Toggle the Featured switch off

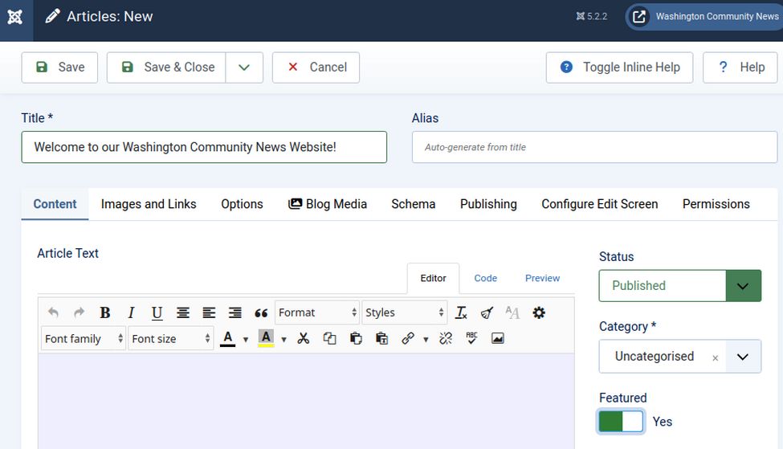[621, 421]
